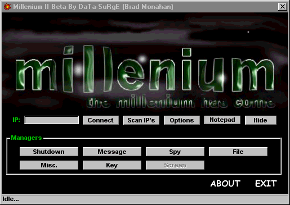Open the Key manager
This screenshot has width=290, height=205.
click(112, 165)
